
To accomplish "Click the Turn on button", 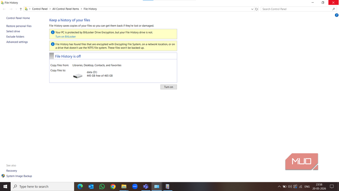I will point(168,87).
